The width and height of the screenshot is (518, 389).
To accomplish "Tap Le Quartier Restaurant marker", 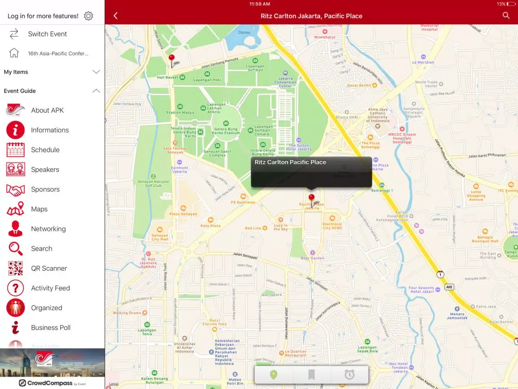I will [x=281, y=353].
